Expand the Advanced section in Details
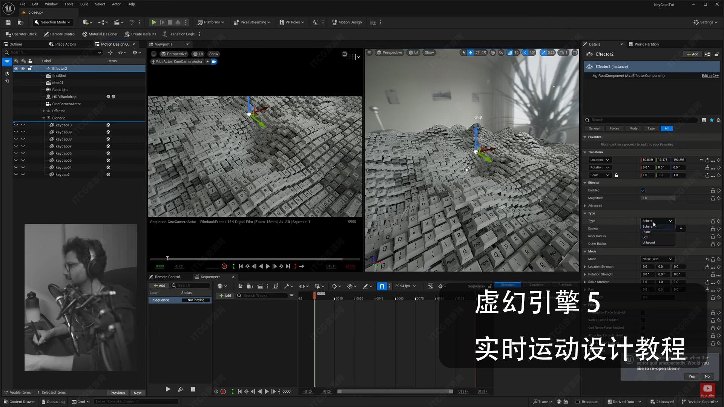Image resolution: width=724 pixels, height=407 pixels. click(585, 206)
